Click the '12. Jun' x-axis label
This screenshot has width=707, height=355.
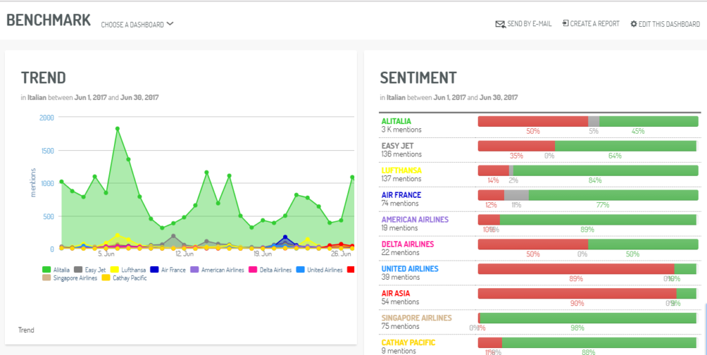184,254
